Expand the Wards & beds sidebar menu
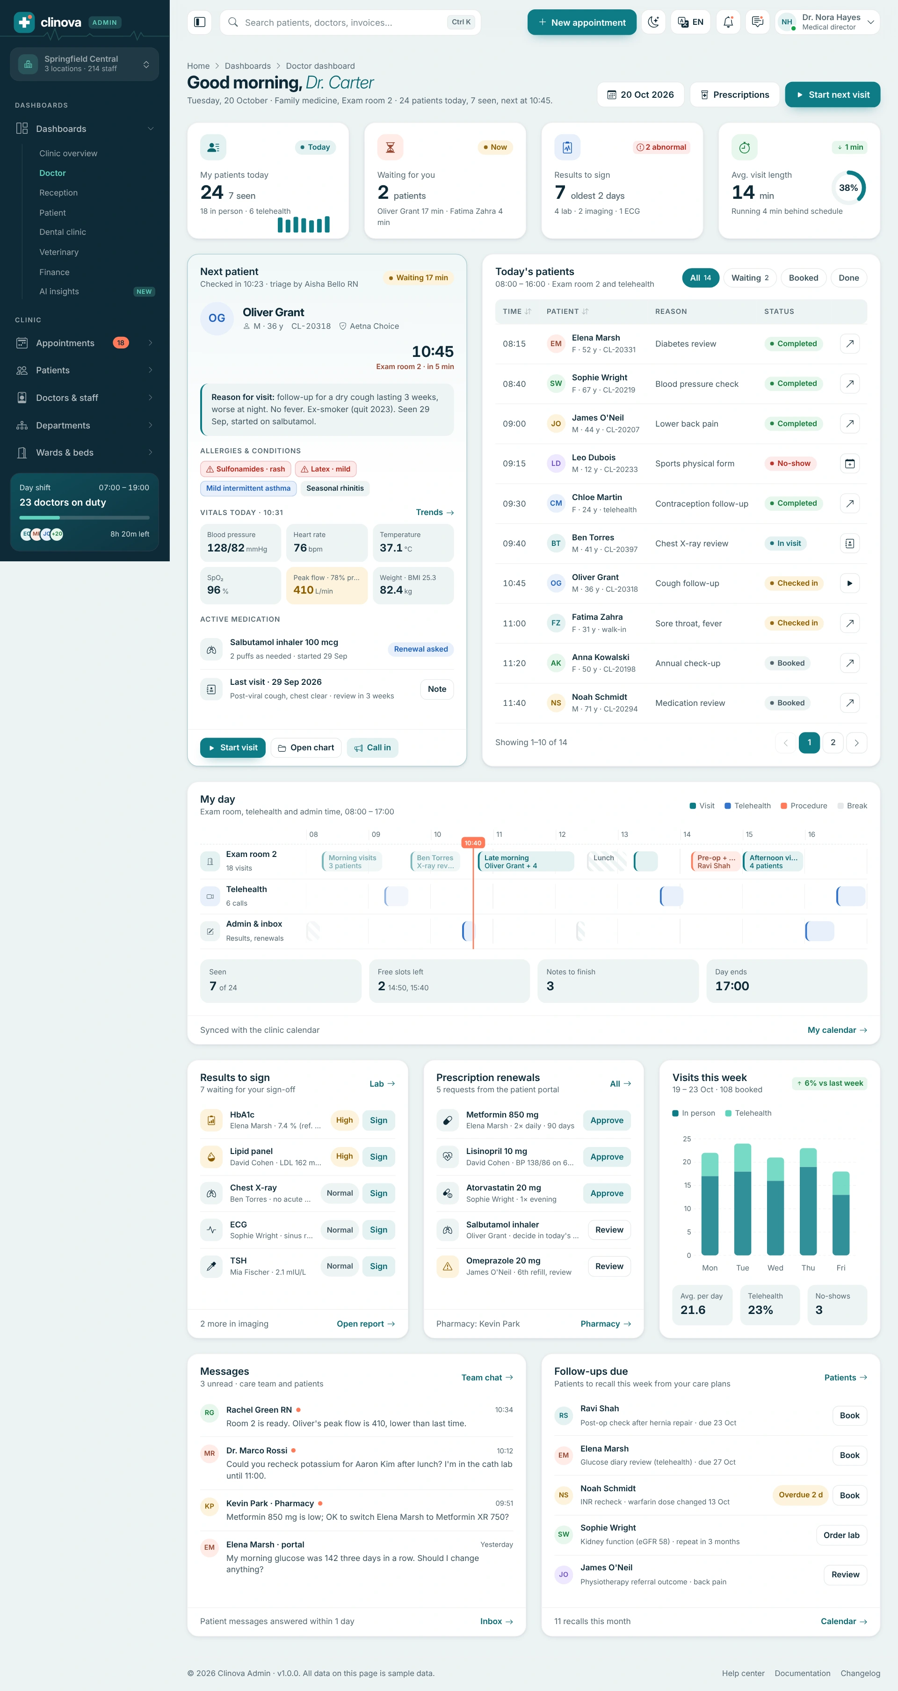Screen dimensions: 898x1691 point(85,452)
